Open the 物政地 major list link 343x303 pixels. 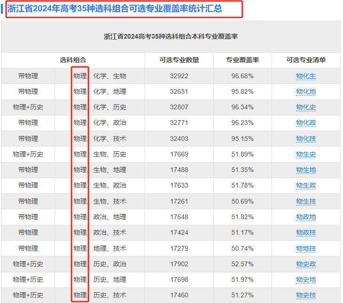[x=306, y=217]
